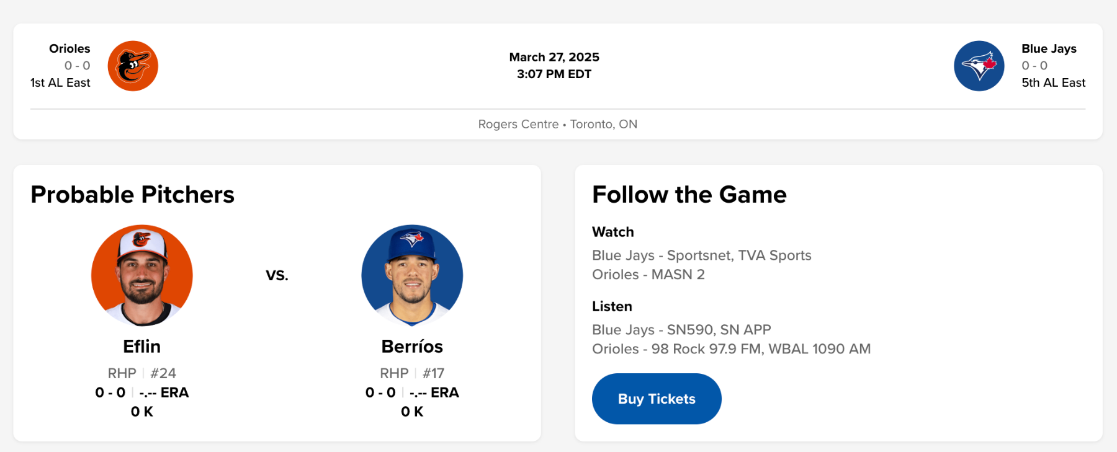The width and height of the screenshot is (1117, 452).
Task: Select the Sportsnet, TVA Sports watch listing
Action: pyautogui.click(x=701, y=255)
